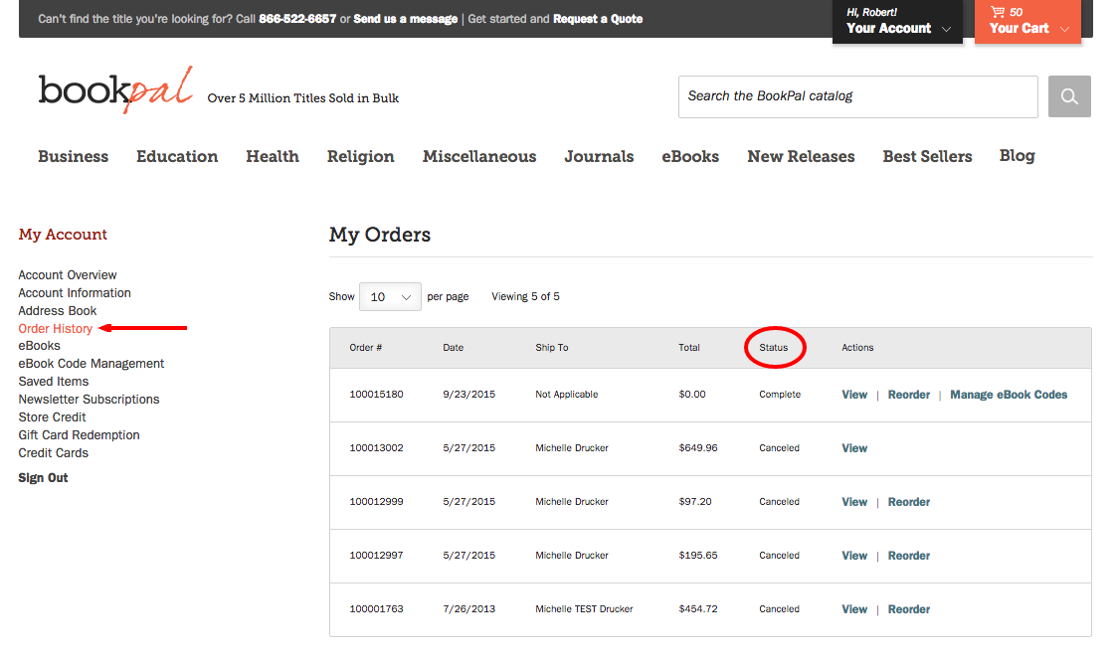The width and height of the screenshot is (1117, 666).
Task: Select order number 100015180 text
Action: click(376, 394)
